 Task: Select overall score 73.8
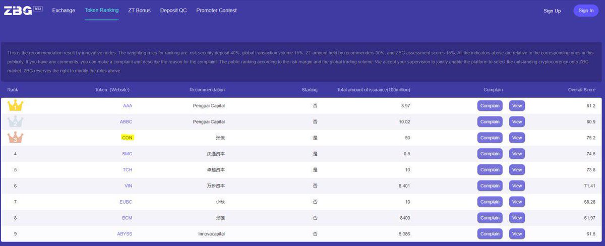591,170
